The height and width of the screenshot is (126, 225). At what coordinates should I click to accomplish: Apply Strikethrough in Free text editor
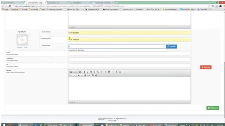click(94, 72)
